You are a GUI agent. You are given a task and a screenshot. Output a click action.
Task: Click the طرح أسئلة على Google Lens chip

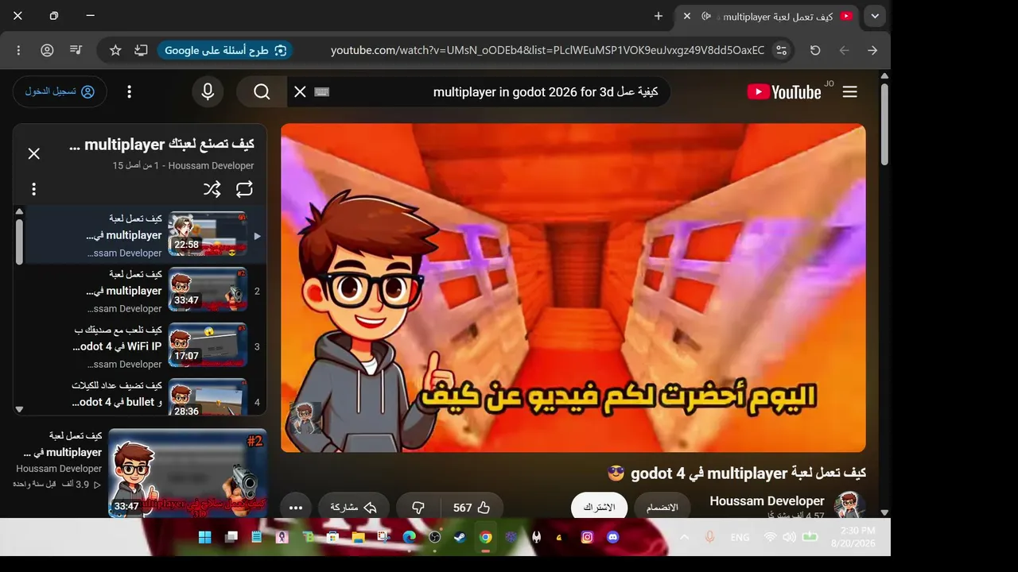[225, 50]
